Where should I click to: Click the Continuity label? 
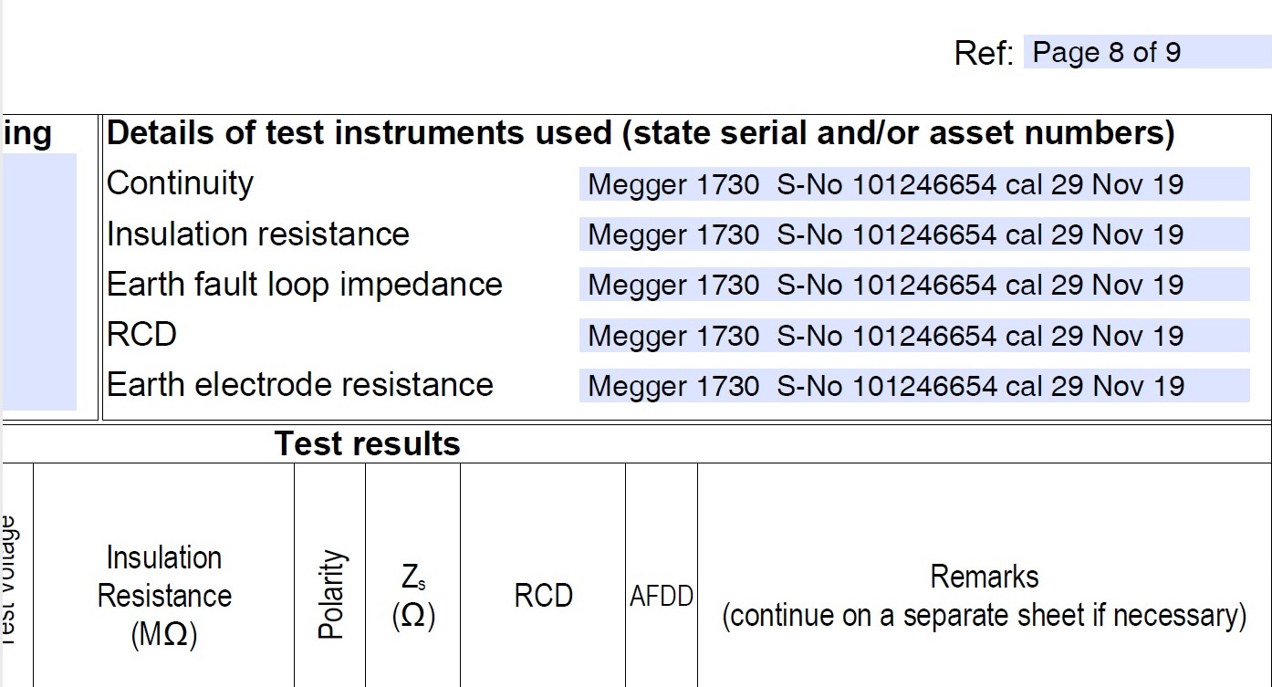(180, 183)
